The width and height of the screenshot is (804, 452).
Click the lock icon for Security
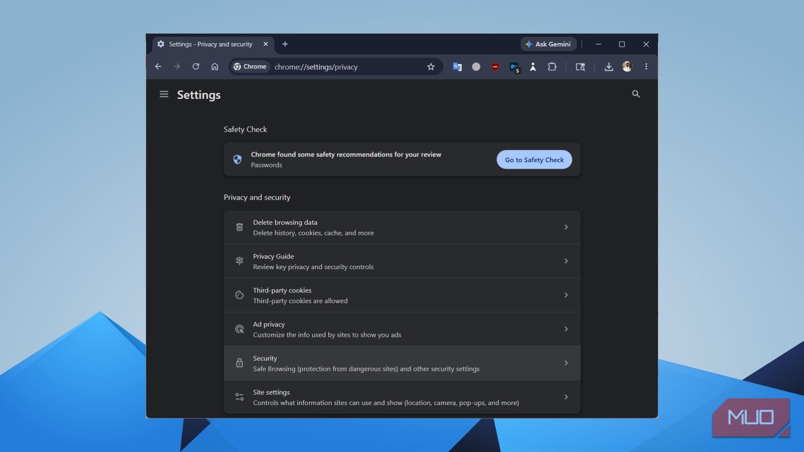pyautogui.click(x=240, y=363)
